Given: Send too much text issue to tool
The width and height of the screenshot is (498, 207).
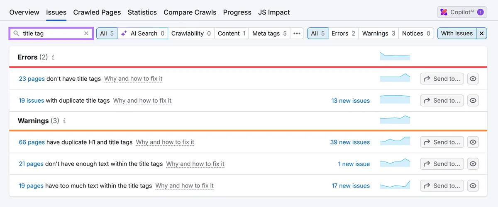Looking at the screenshot, I should point(442,186).
